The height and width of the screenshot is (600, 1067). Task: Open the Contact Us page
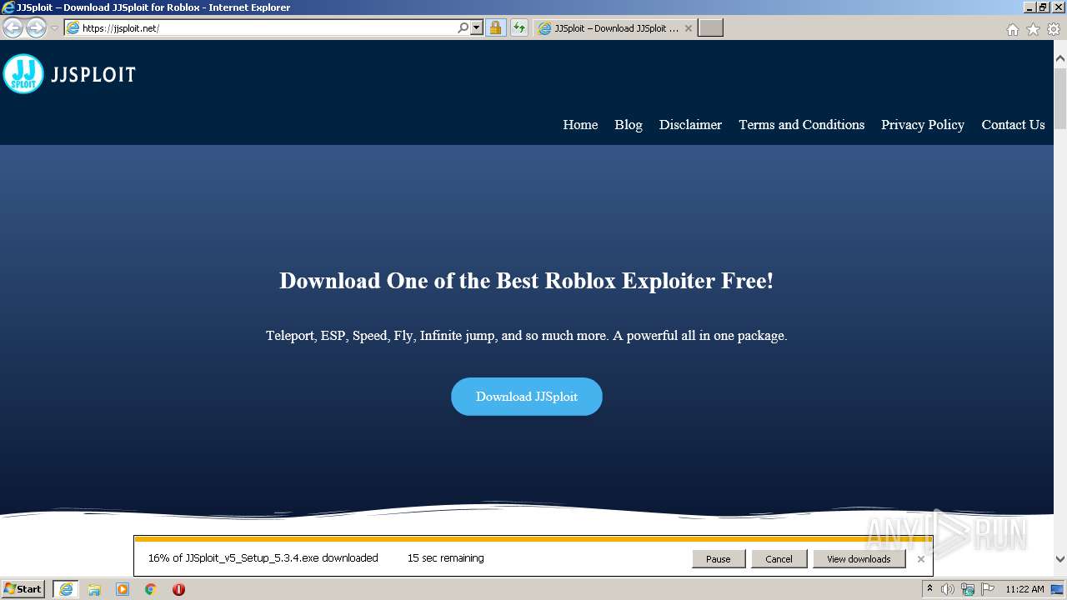(1013, 124)
